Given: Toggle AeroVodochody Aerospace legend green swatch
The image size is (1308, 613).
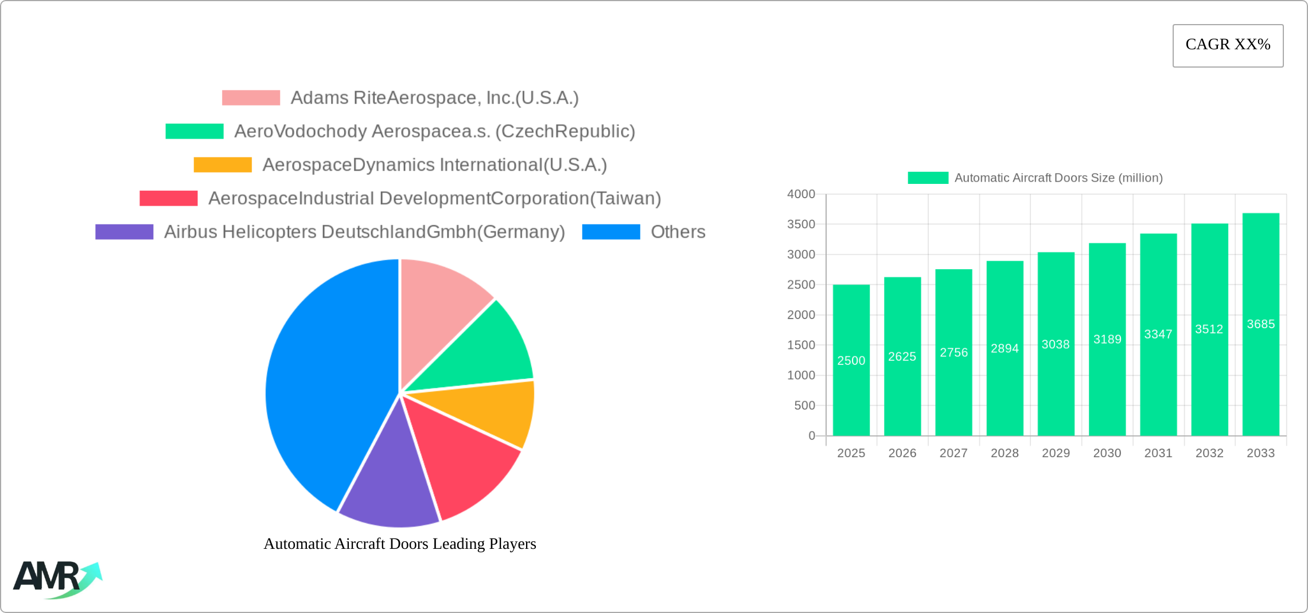Looking at the screenshot, I should pyautogui.click(x=194, y=131).
